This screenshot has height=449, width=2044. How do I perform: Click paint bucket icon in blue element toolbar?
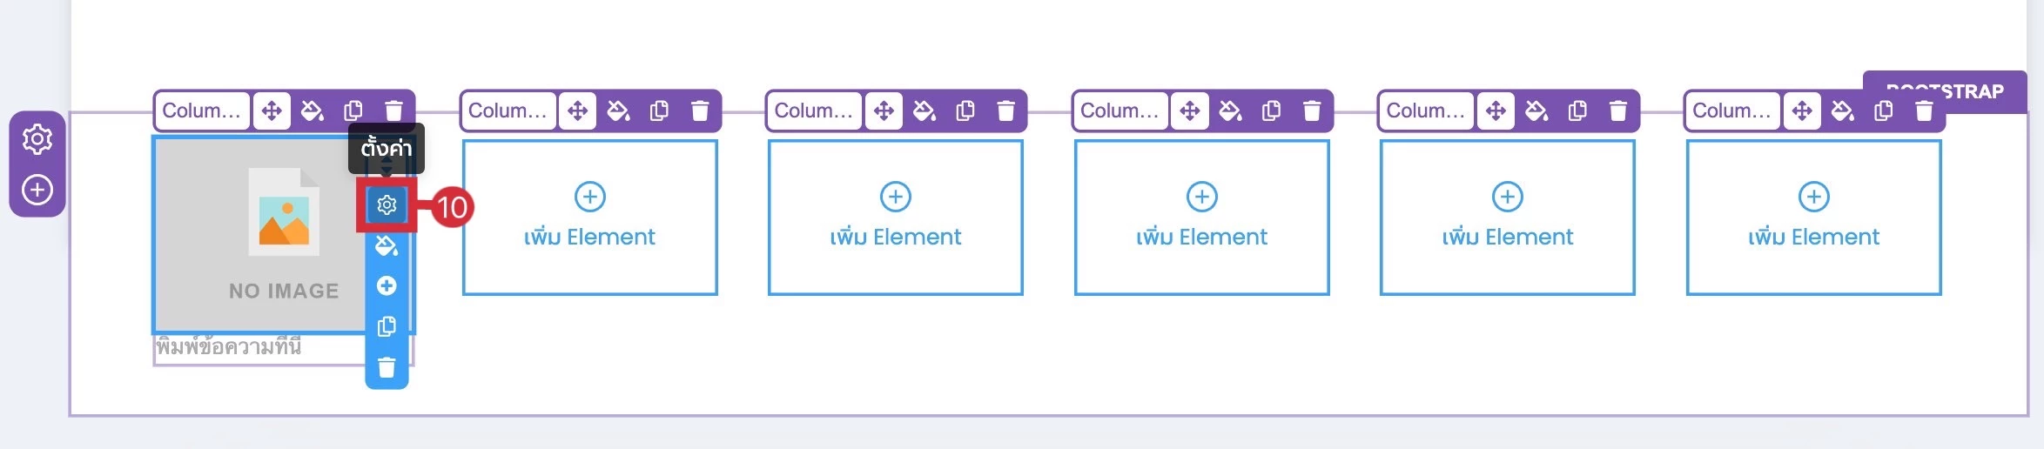(387, 246)
